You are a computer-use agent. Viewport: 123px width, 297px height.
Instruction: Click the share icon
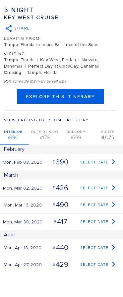click(9, 29)
